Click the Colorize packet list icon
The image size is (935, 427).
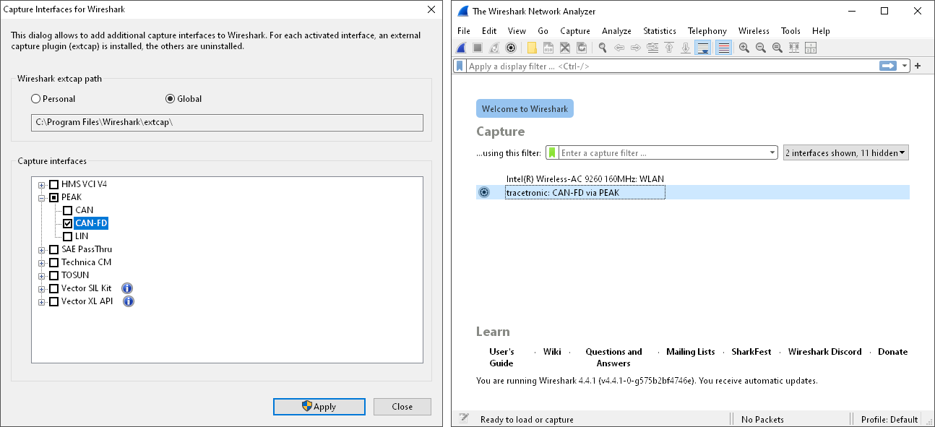click(722, 48)
